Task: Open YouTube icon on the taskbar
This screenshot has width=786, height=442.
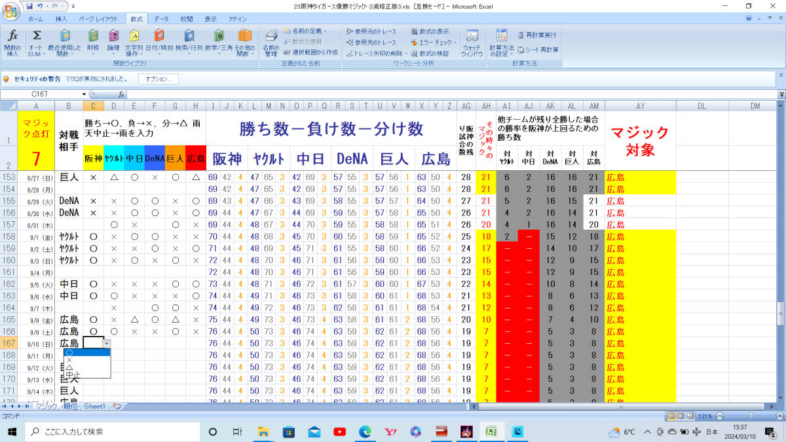Action: (339, 432)
